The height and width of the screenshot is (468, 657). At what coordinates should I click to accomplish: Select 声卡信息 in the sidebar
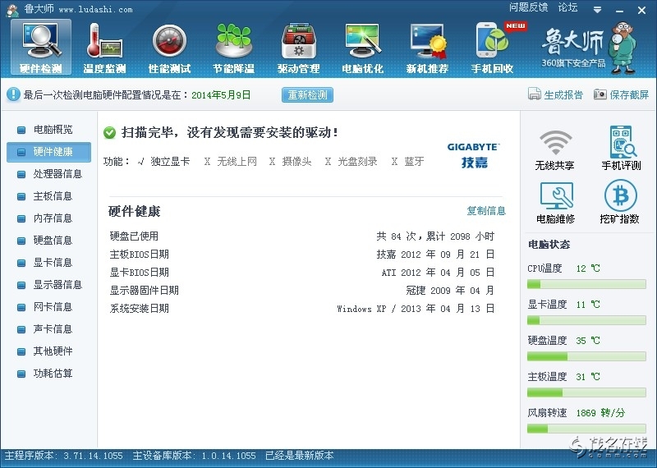click(48, 330)
